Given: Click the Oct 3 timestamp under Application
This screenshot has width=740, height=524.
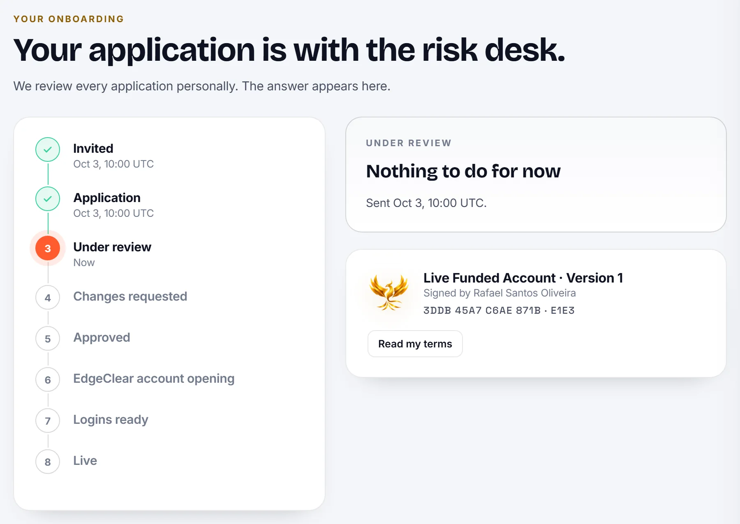Looking at the screenshot, I should tap(113, 213).
